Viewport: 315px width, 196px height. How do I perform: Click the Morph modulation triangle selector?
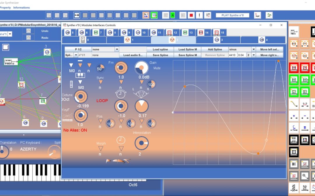pos(100,149)
